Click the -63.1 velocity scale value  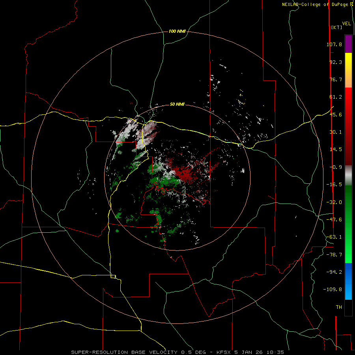click(x=334, y=237)
